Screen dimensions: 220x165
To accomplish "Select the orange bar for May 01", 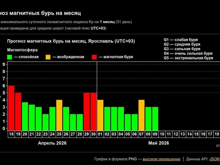I will (100, 115).
